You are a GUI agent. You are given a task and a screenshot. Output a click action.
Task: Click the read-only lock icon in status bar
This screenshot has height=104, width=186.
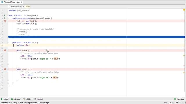click(x=183, y=103)
